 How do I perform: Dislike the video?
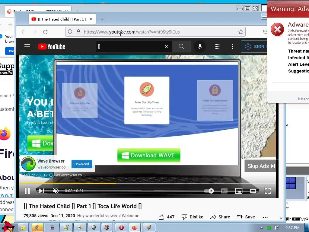[x=192, y=217]
